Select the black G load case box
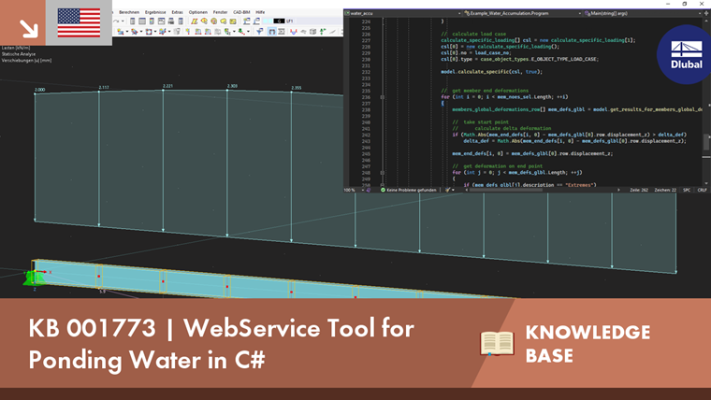The image size is (711, 400). pos(279,21)
